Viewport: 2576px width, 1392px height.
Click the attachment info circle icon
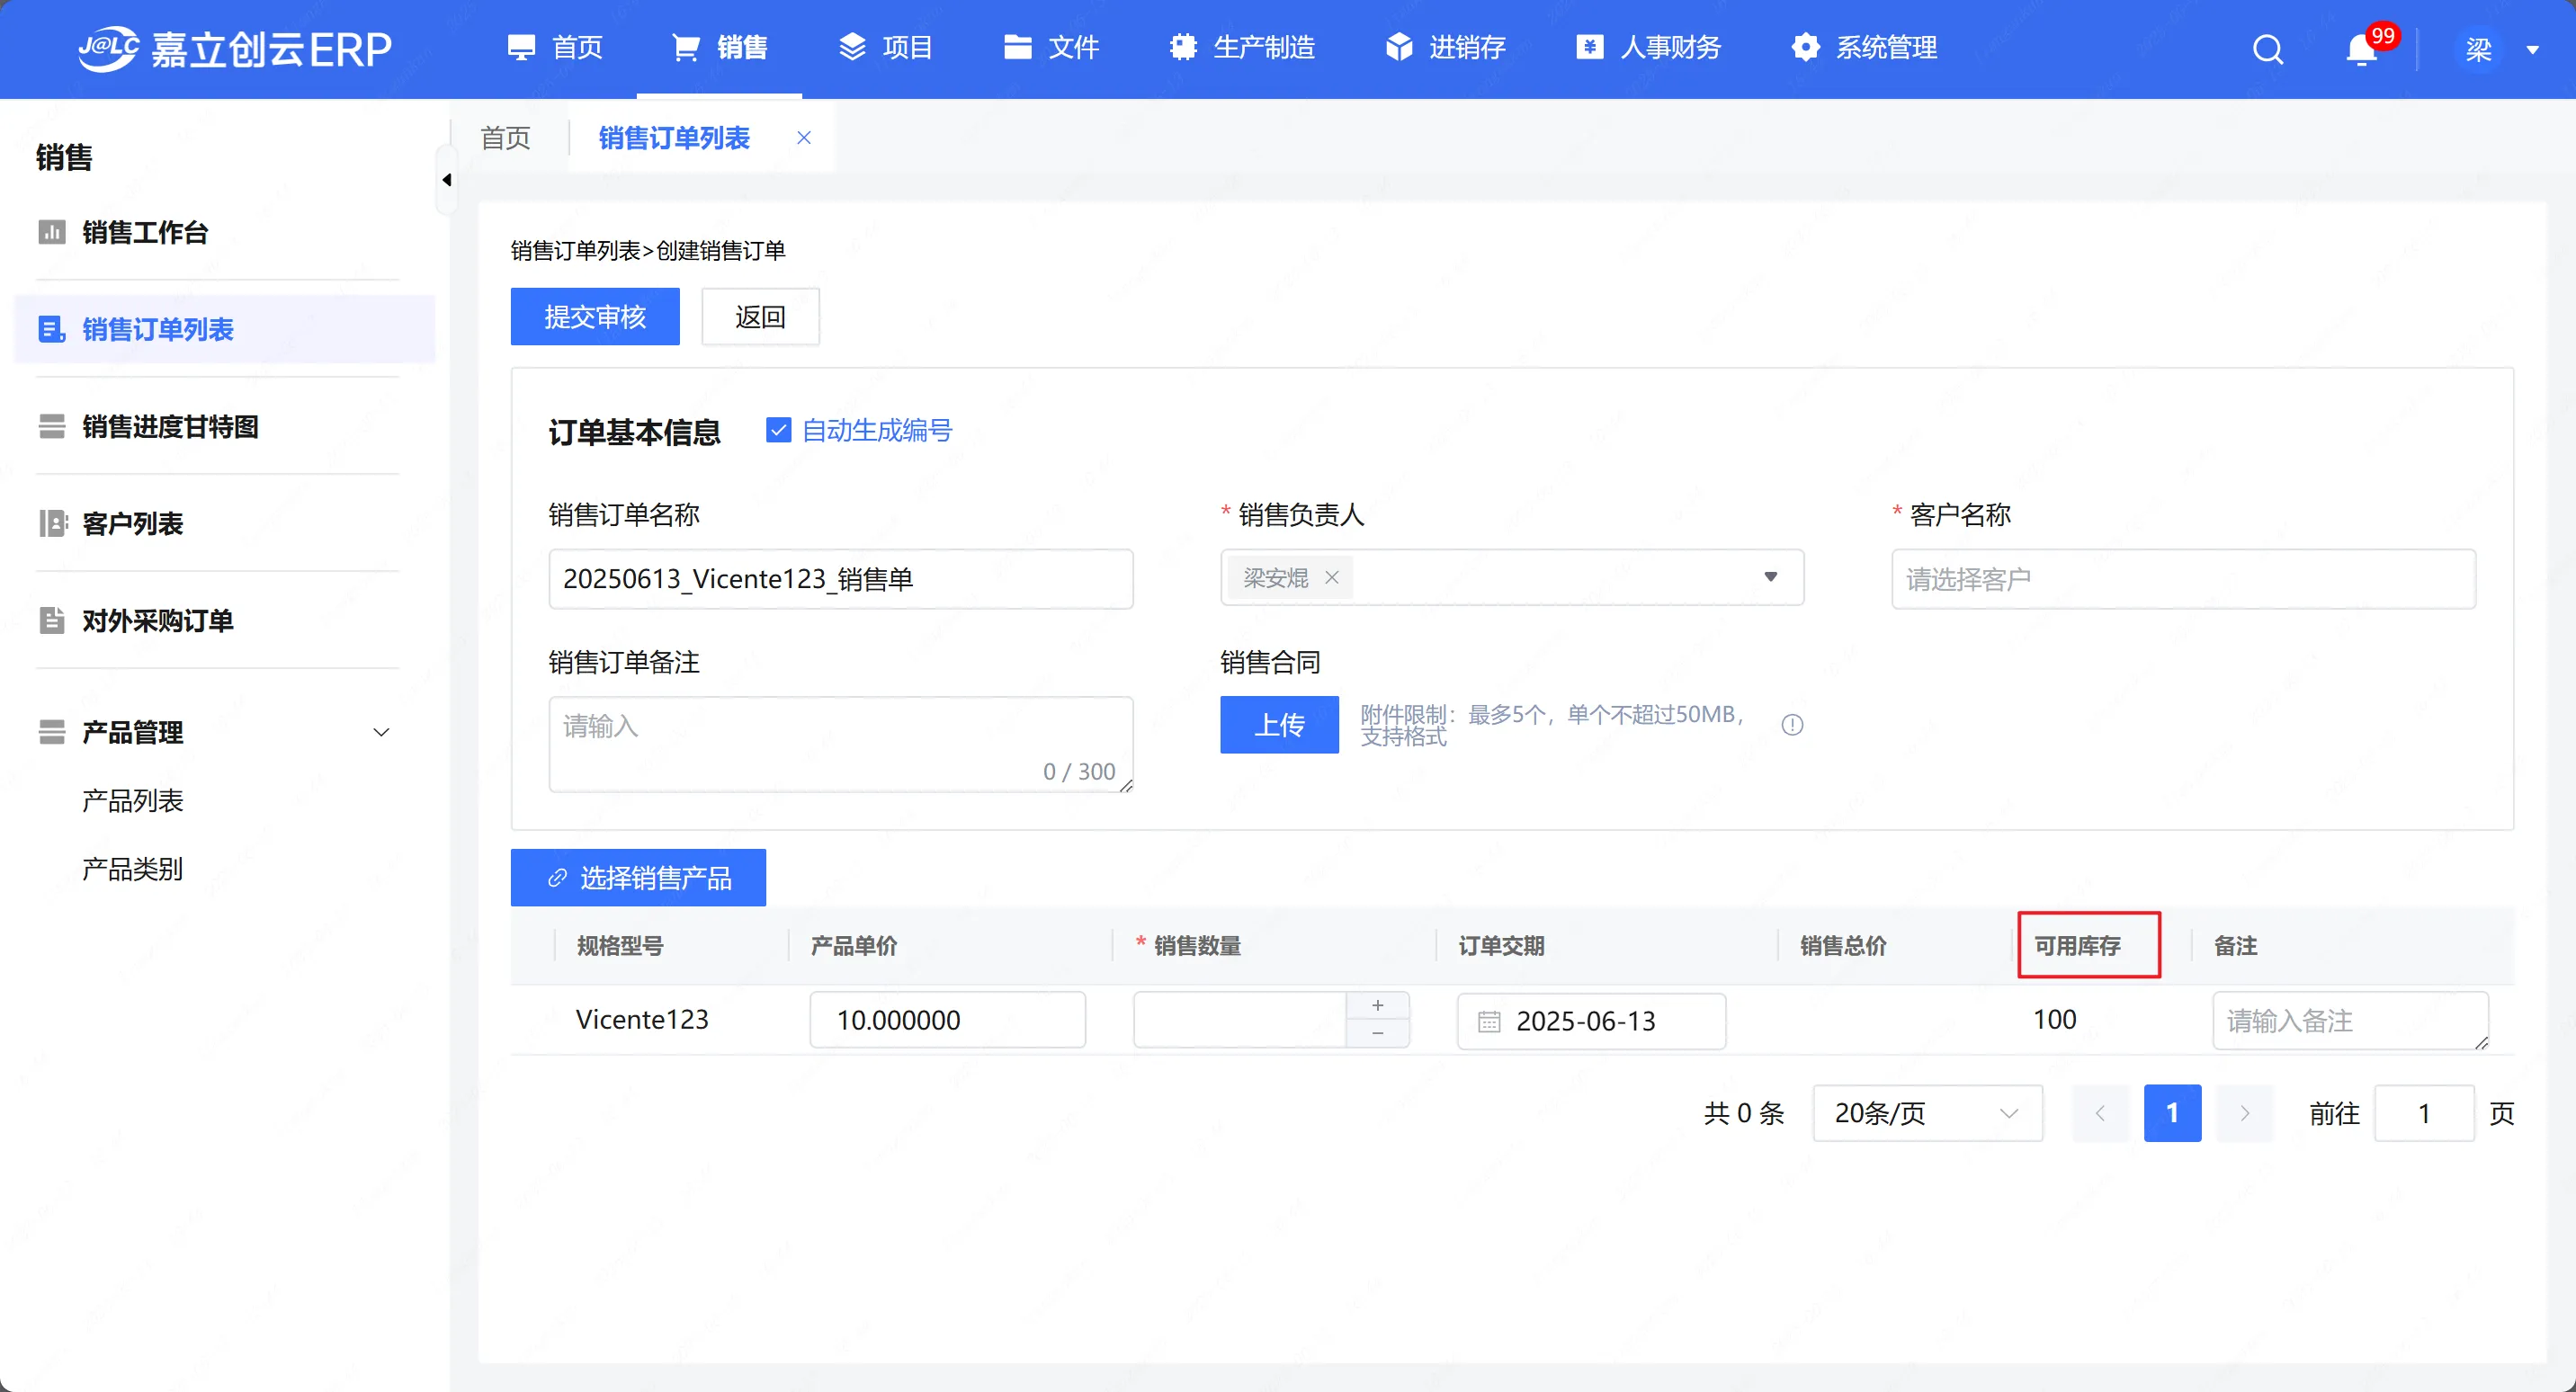point(1792,725)
